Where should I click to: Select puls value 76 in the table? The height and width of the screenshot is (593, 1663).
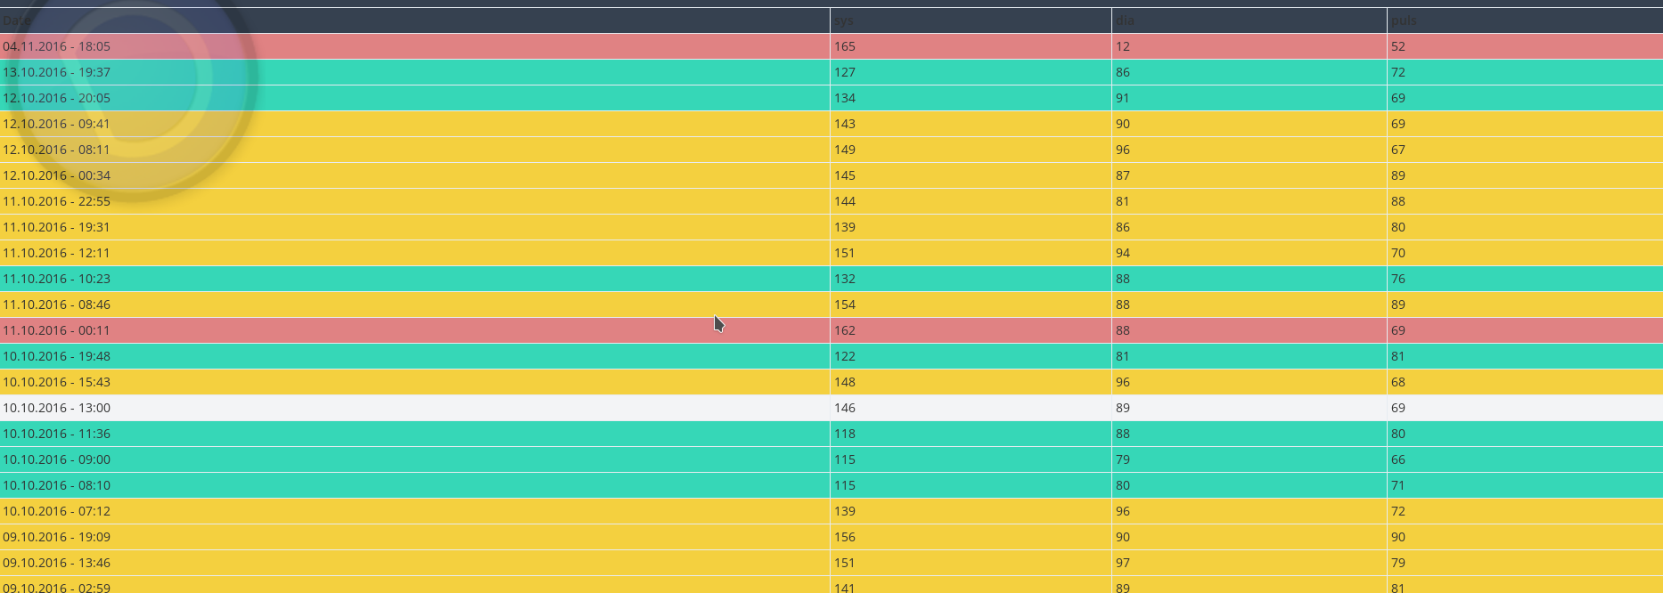pos(1525,279)
